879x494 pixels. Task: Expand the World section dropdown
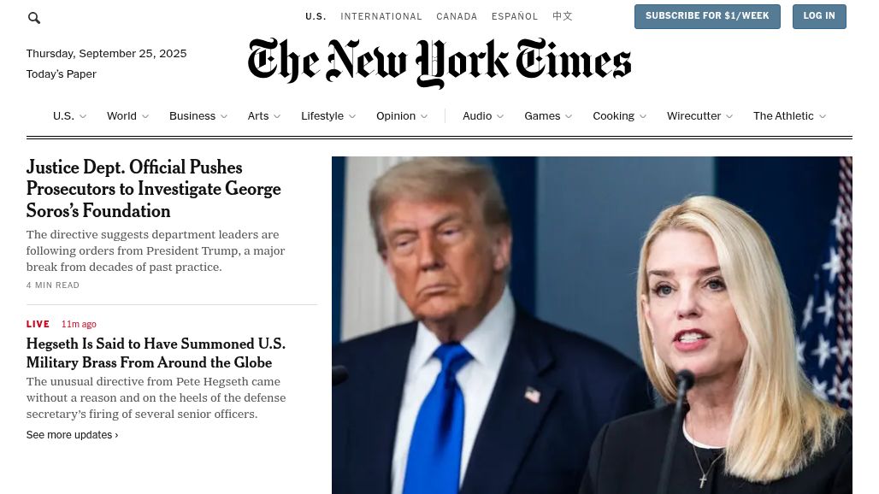coord(145,116)
